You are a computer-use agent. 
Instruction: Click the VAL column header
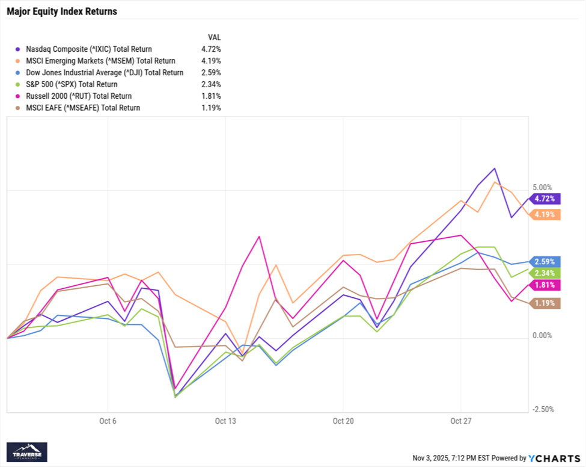coord(214,37)
